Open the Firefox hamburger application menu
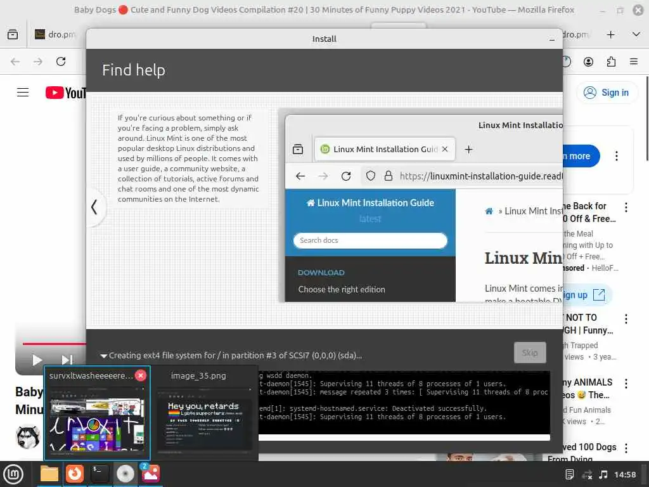The image size is (649, 487). tap(634, 62)
